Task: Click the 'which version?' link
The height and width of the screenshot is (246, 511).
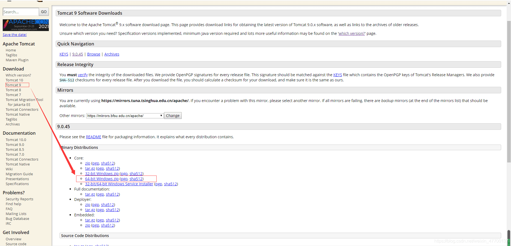Action: click(352, 33)
